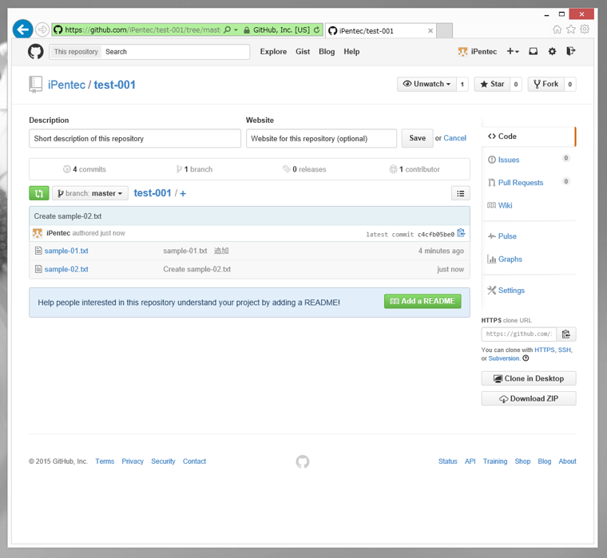Open Explore in top navigation
The image size is (607, 558).
[x=273, y=51]
